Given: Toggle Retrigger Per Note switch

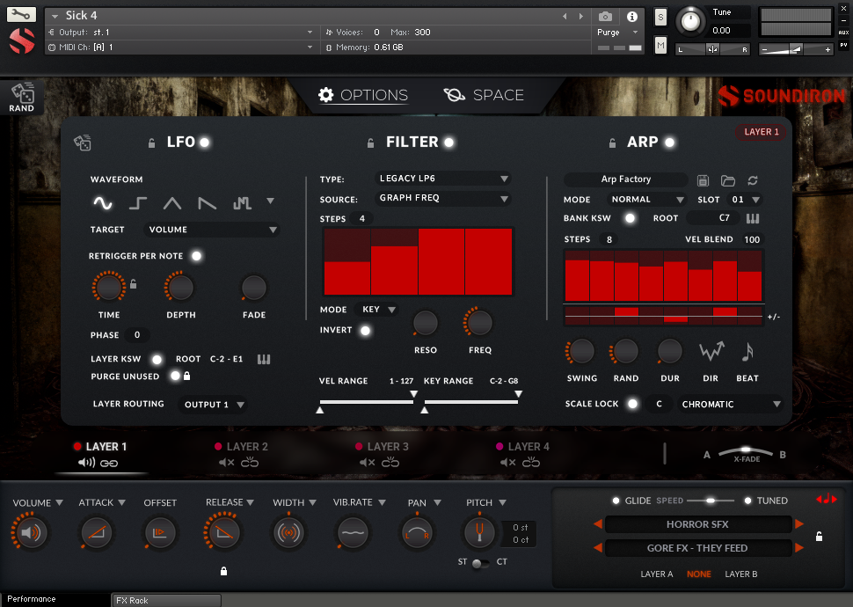Looking at the screenshot, I should point(196,256).
